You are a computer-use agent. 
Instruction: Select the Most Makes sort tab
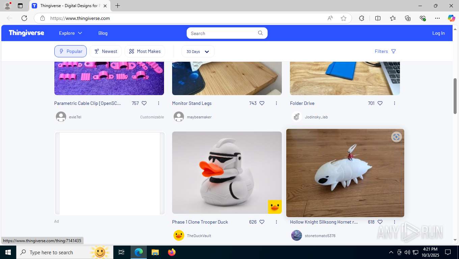145,51
